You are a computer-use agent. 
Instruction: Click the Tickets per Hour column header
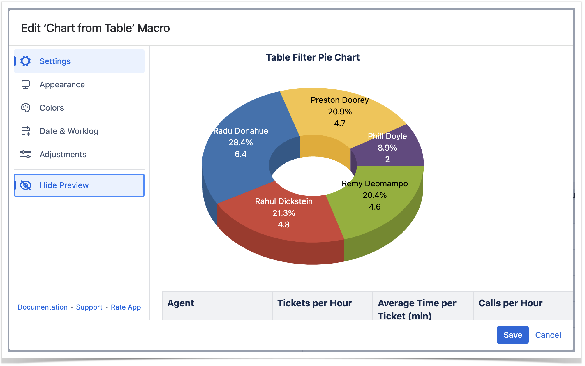315,303
